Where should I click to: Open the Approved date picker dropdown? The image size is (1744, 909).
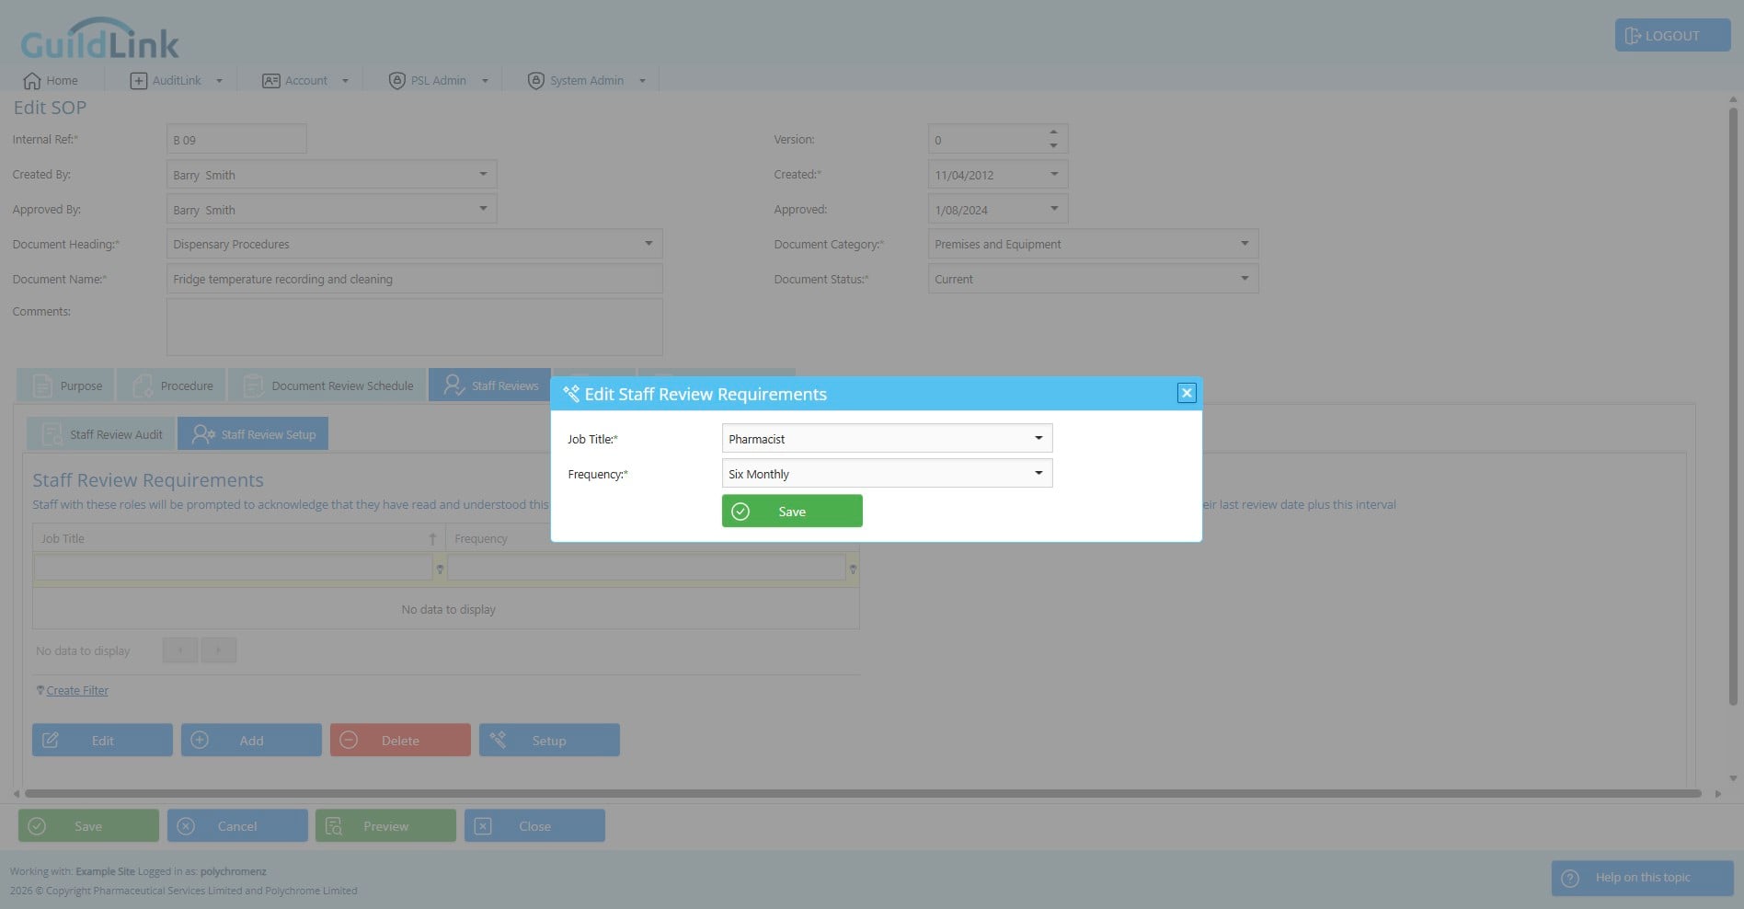point(1054,209)
